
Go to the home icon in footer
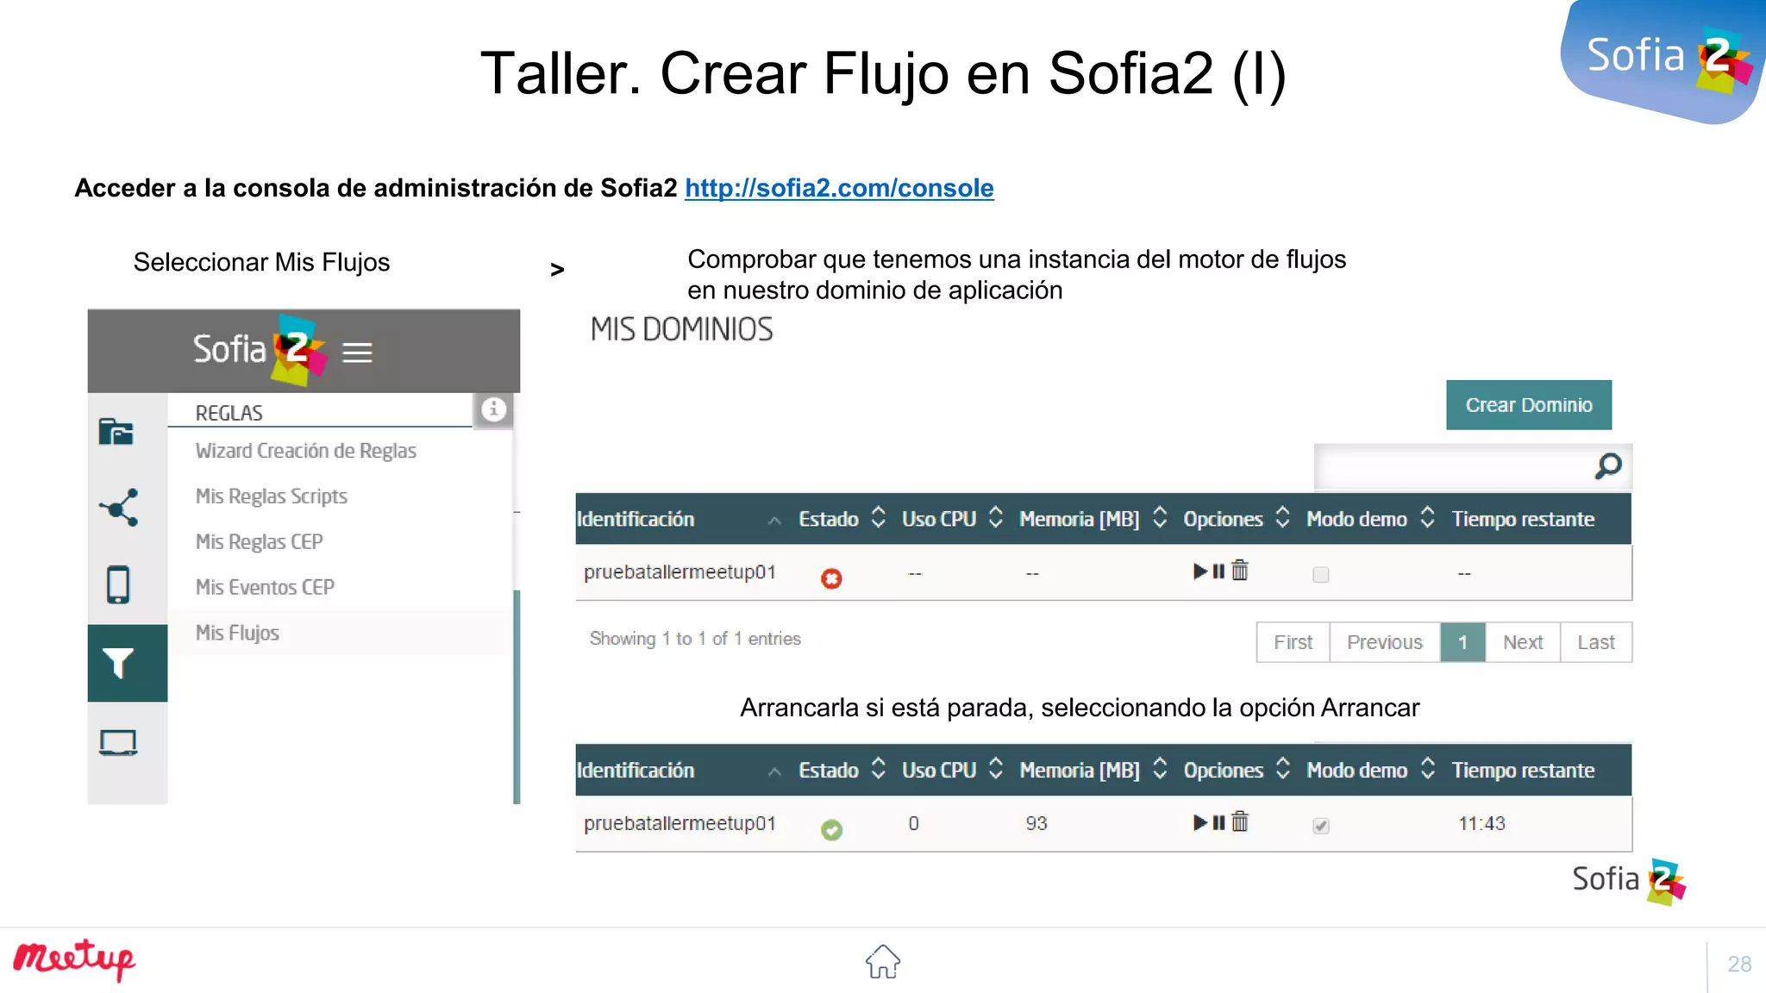pyautogui.click(x=883, y=961)
